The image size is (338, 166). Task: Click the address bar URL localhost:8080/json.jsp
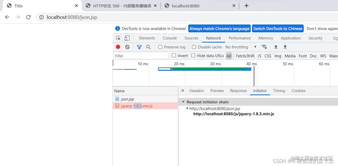[72, 17]
